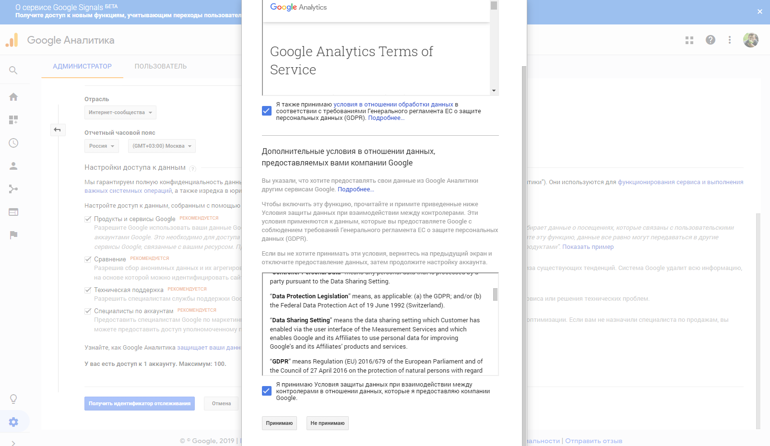770x446 pixels.
Task: Uncheck the controller data protection terms checkbox
Action: pyautogui.click(x=267, y=391)
